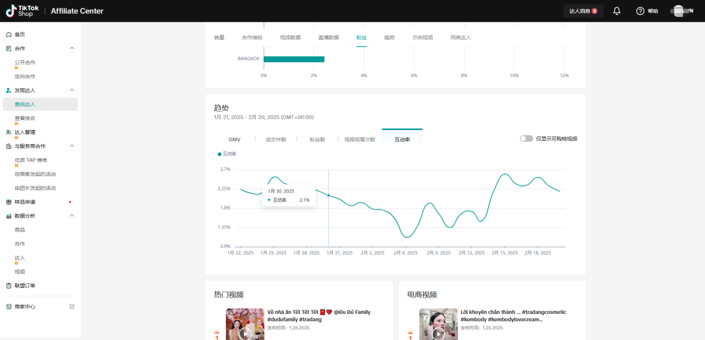
Task: Click the crown rank icon under 电商视频
Action: pos(410,333)
